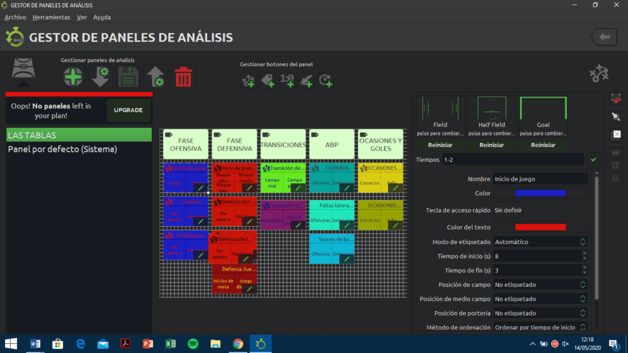Delete panel with the red trash icon
The image size is (628, 353).
[183, 78]
